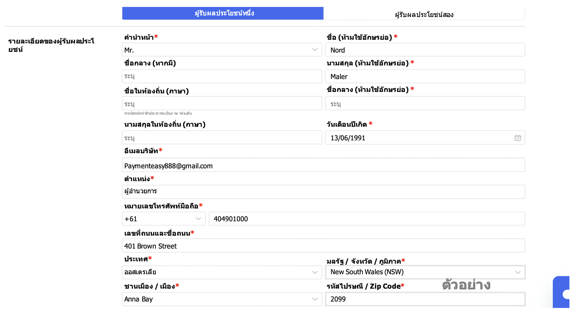Open the +61 country code dropdown

164,219
